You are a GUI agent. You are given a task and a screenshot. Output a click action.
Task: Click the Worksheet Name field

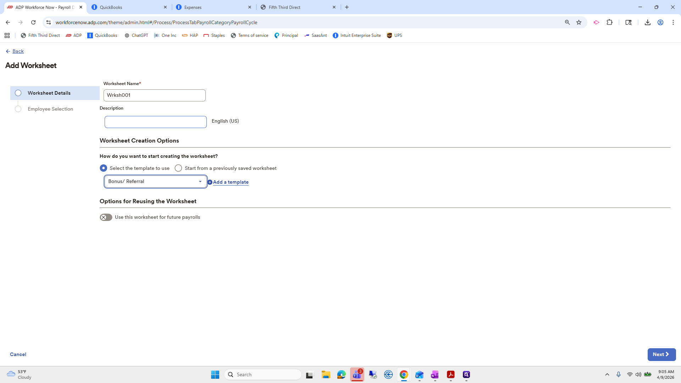click(154, 95)
